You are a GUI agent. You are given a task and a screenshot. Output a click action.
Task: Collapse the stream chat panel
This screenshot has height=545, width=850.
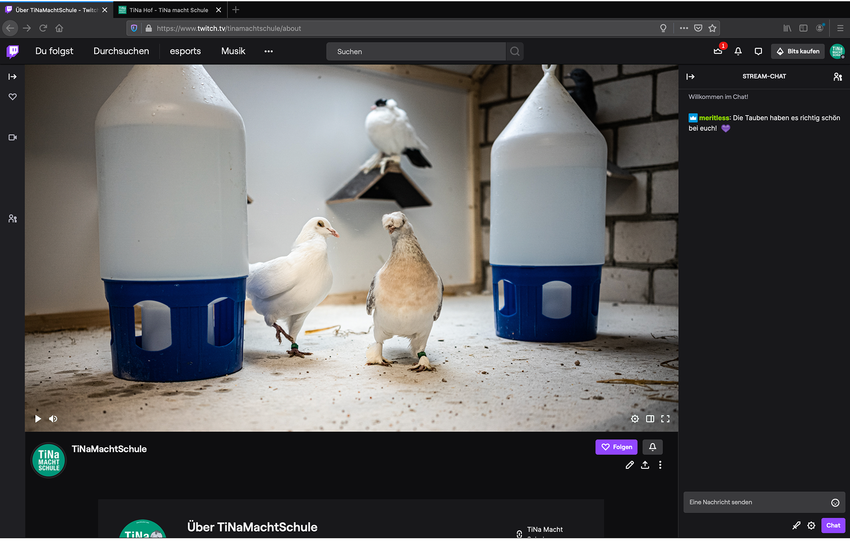690,77
